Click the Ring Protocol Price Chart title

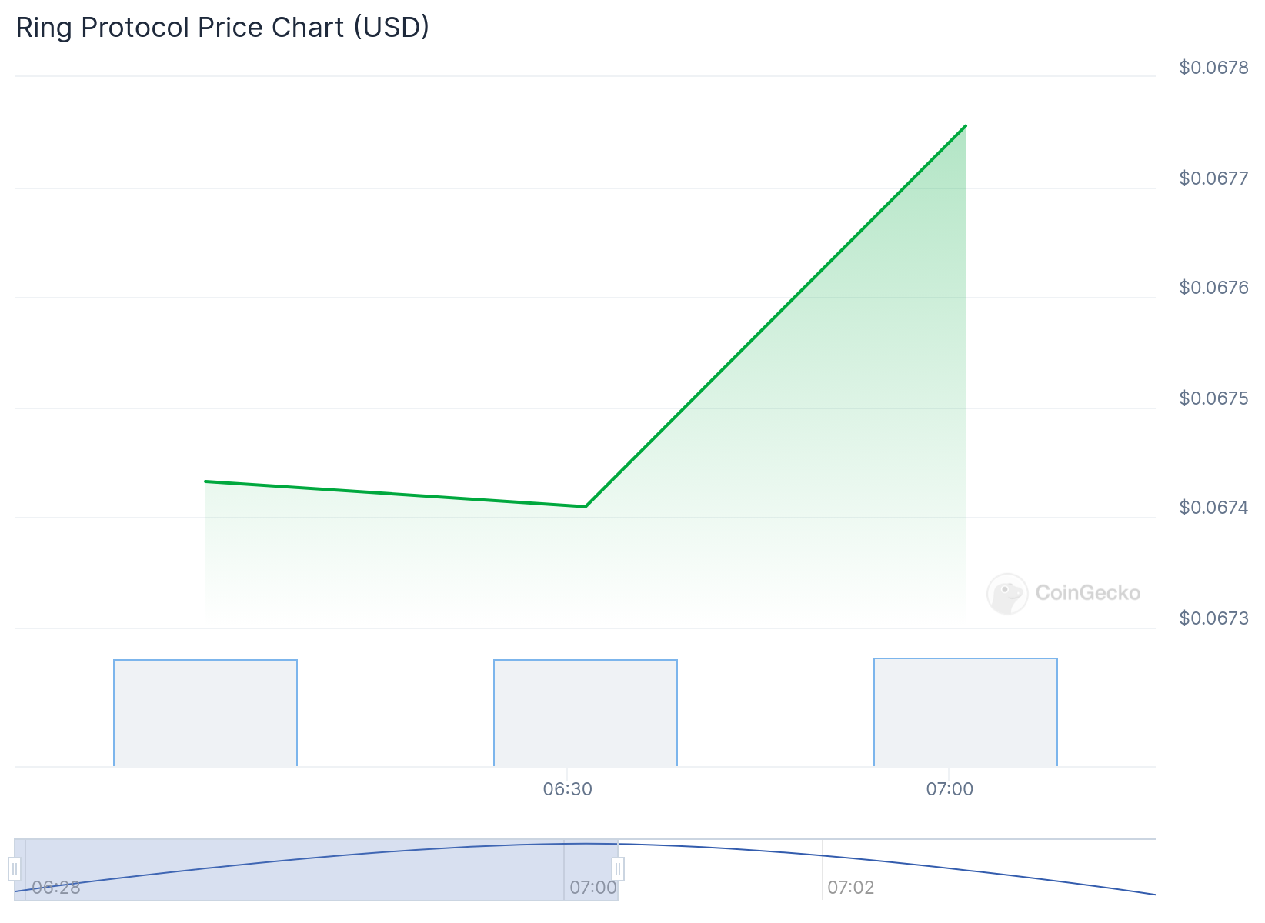222,28
